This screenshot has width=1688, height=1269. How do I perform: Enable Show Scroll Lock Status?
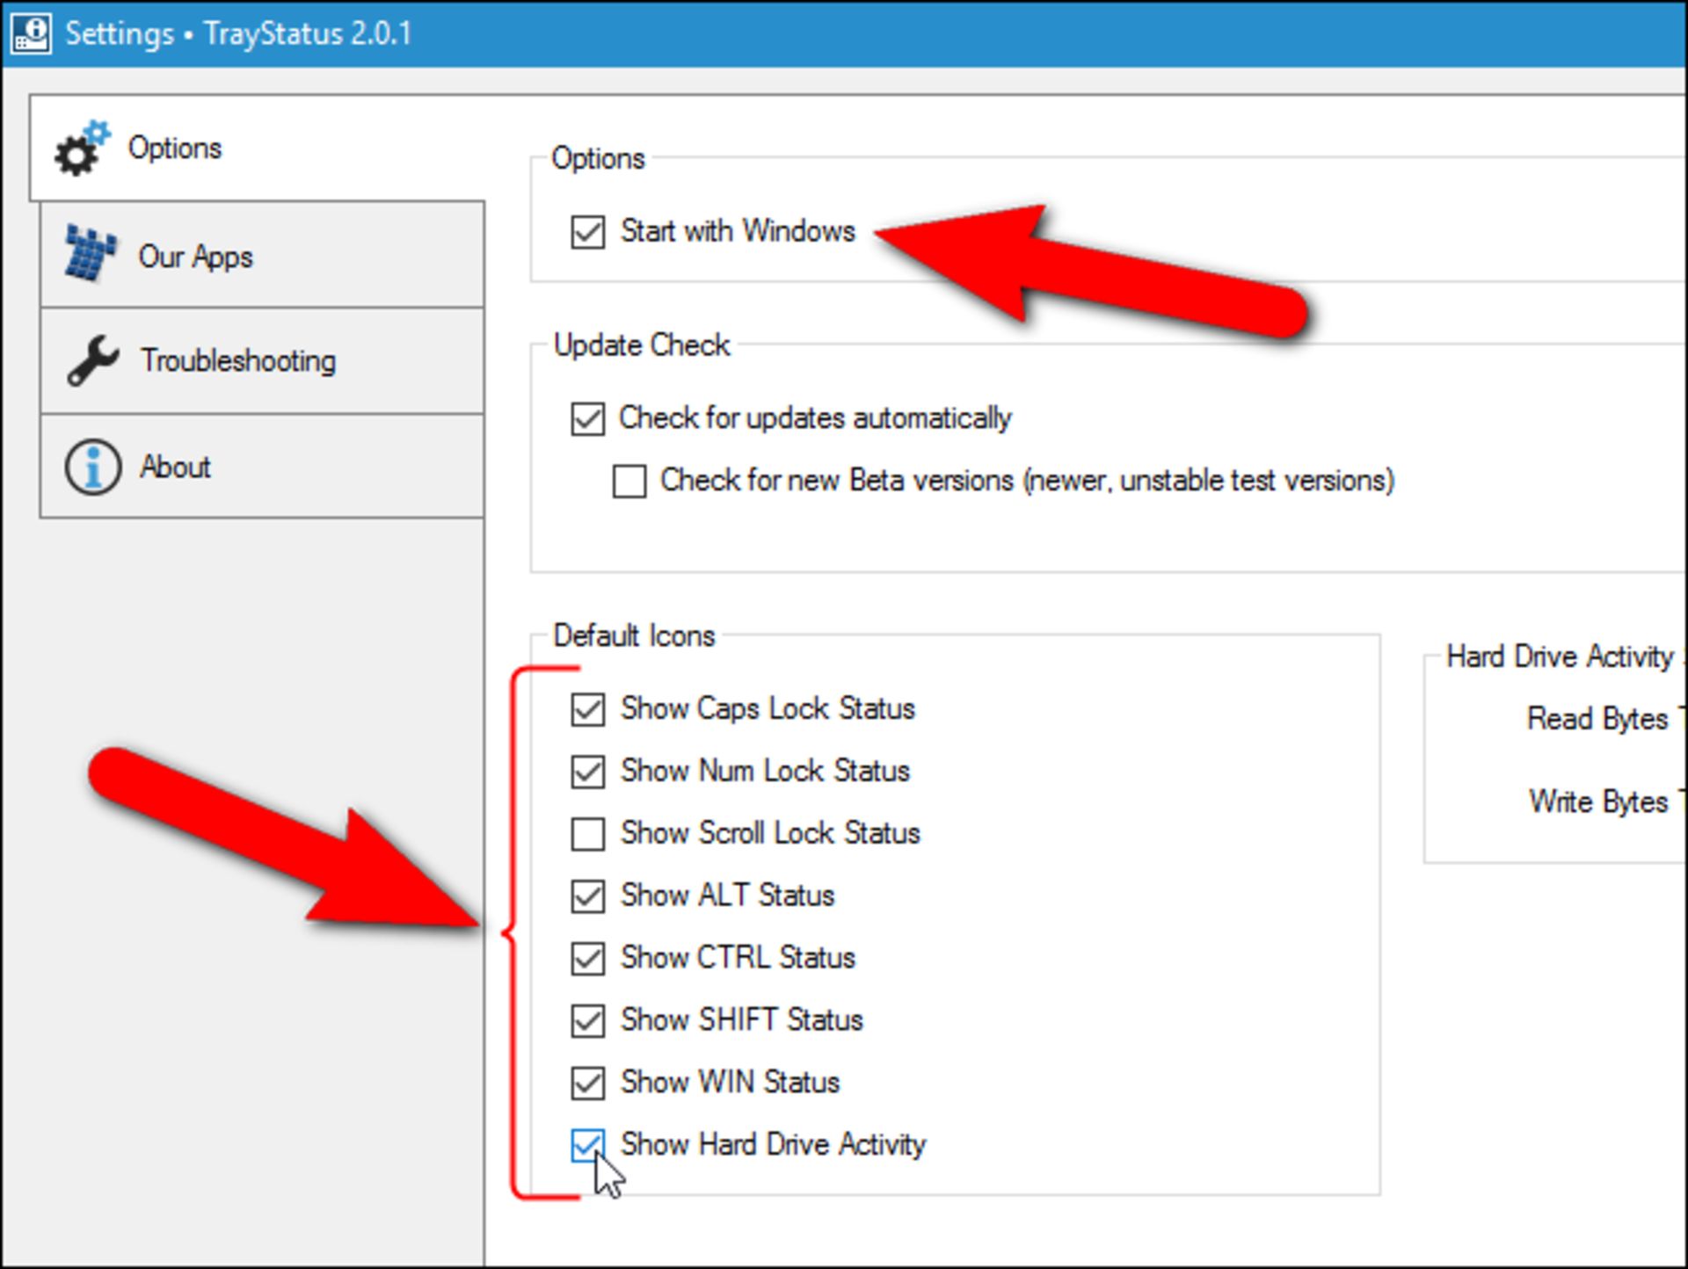pos(587,834)
